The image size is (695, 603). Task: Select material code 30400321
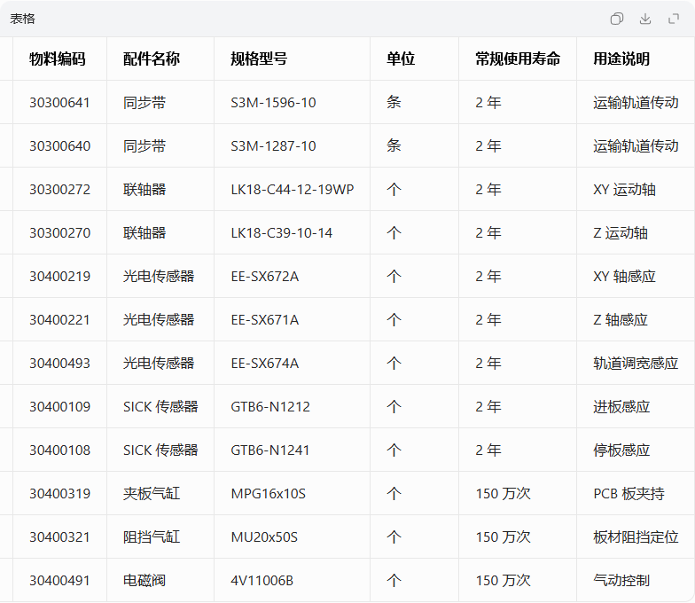[x=60, y=537]
